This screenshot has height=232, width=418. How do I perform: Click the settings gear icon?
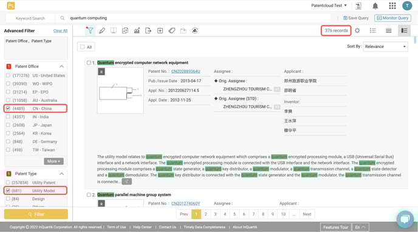tap(357, 30)
